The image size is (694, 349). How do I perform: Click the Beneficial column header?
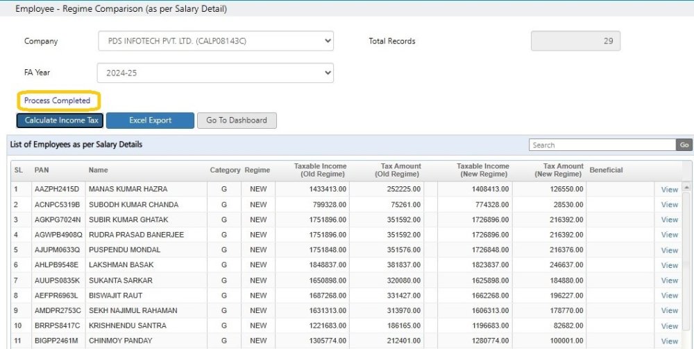coord(606,170)
